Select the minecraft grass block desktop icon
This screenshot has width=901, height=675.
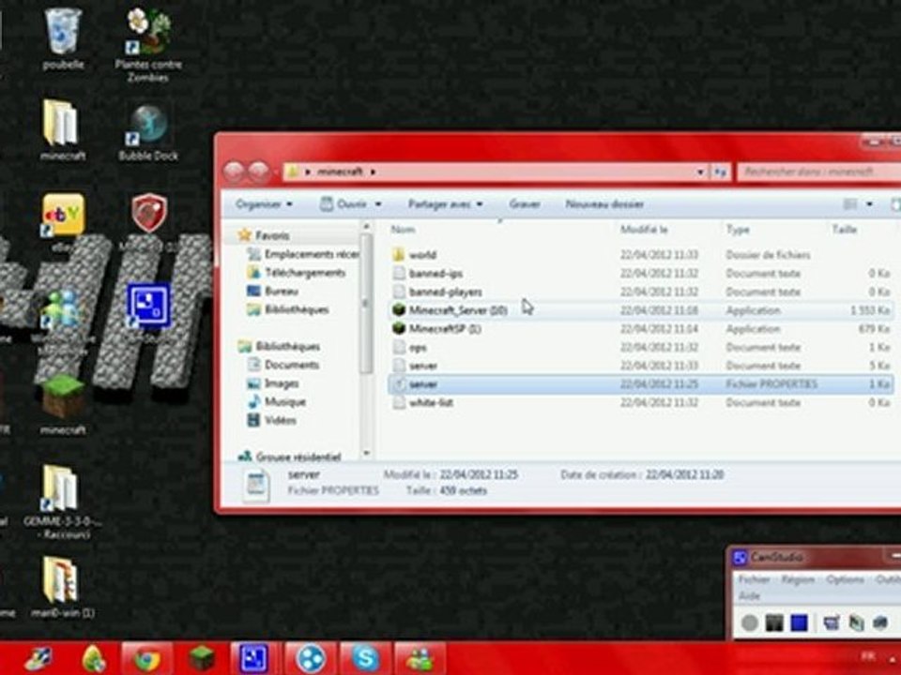(62, 403)
